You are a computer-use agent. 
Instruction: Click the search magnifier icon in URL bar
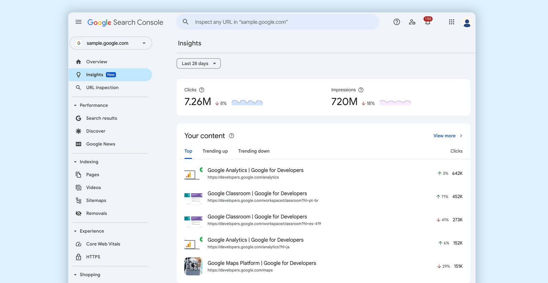point(185,22)
